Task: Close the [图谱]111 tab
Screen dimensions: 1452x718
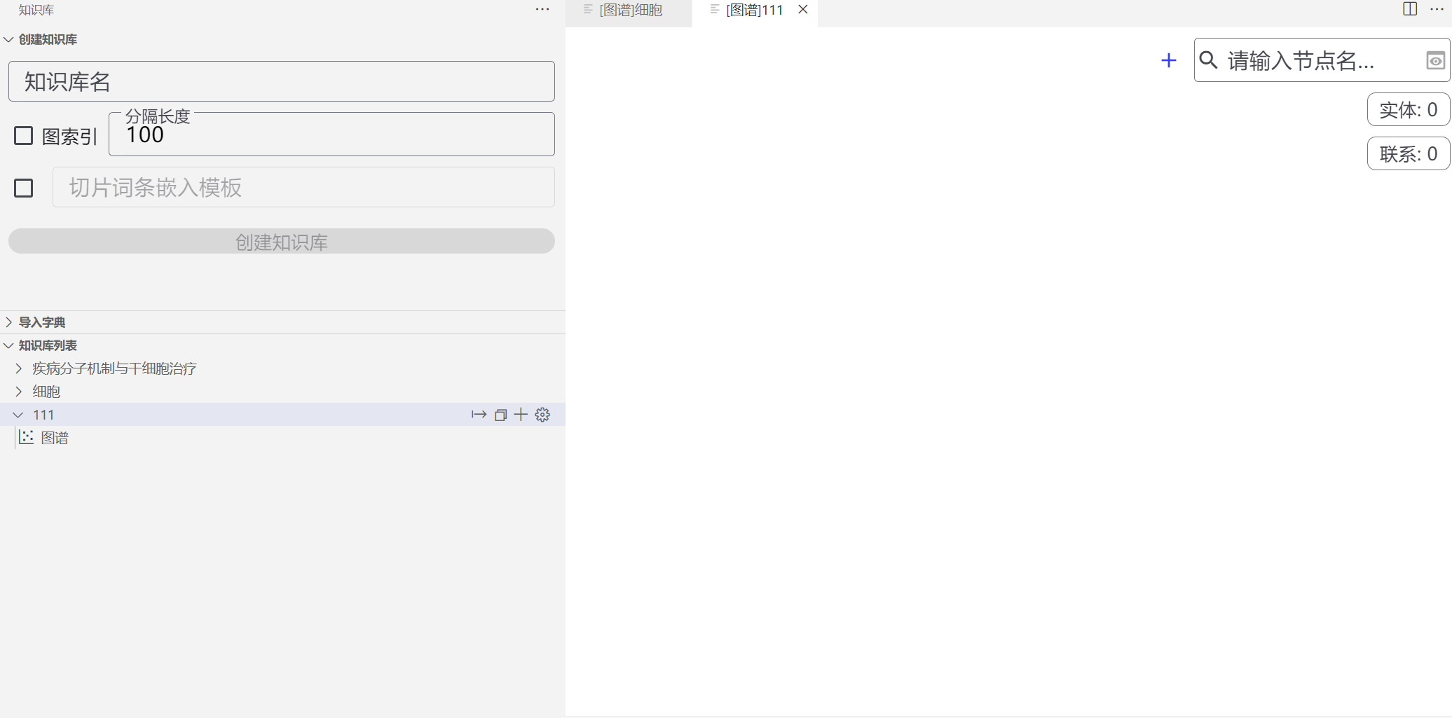Action: [x=803, y=10]
